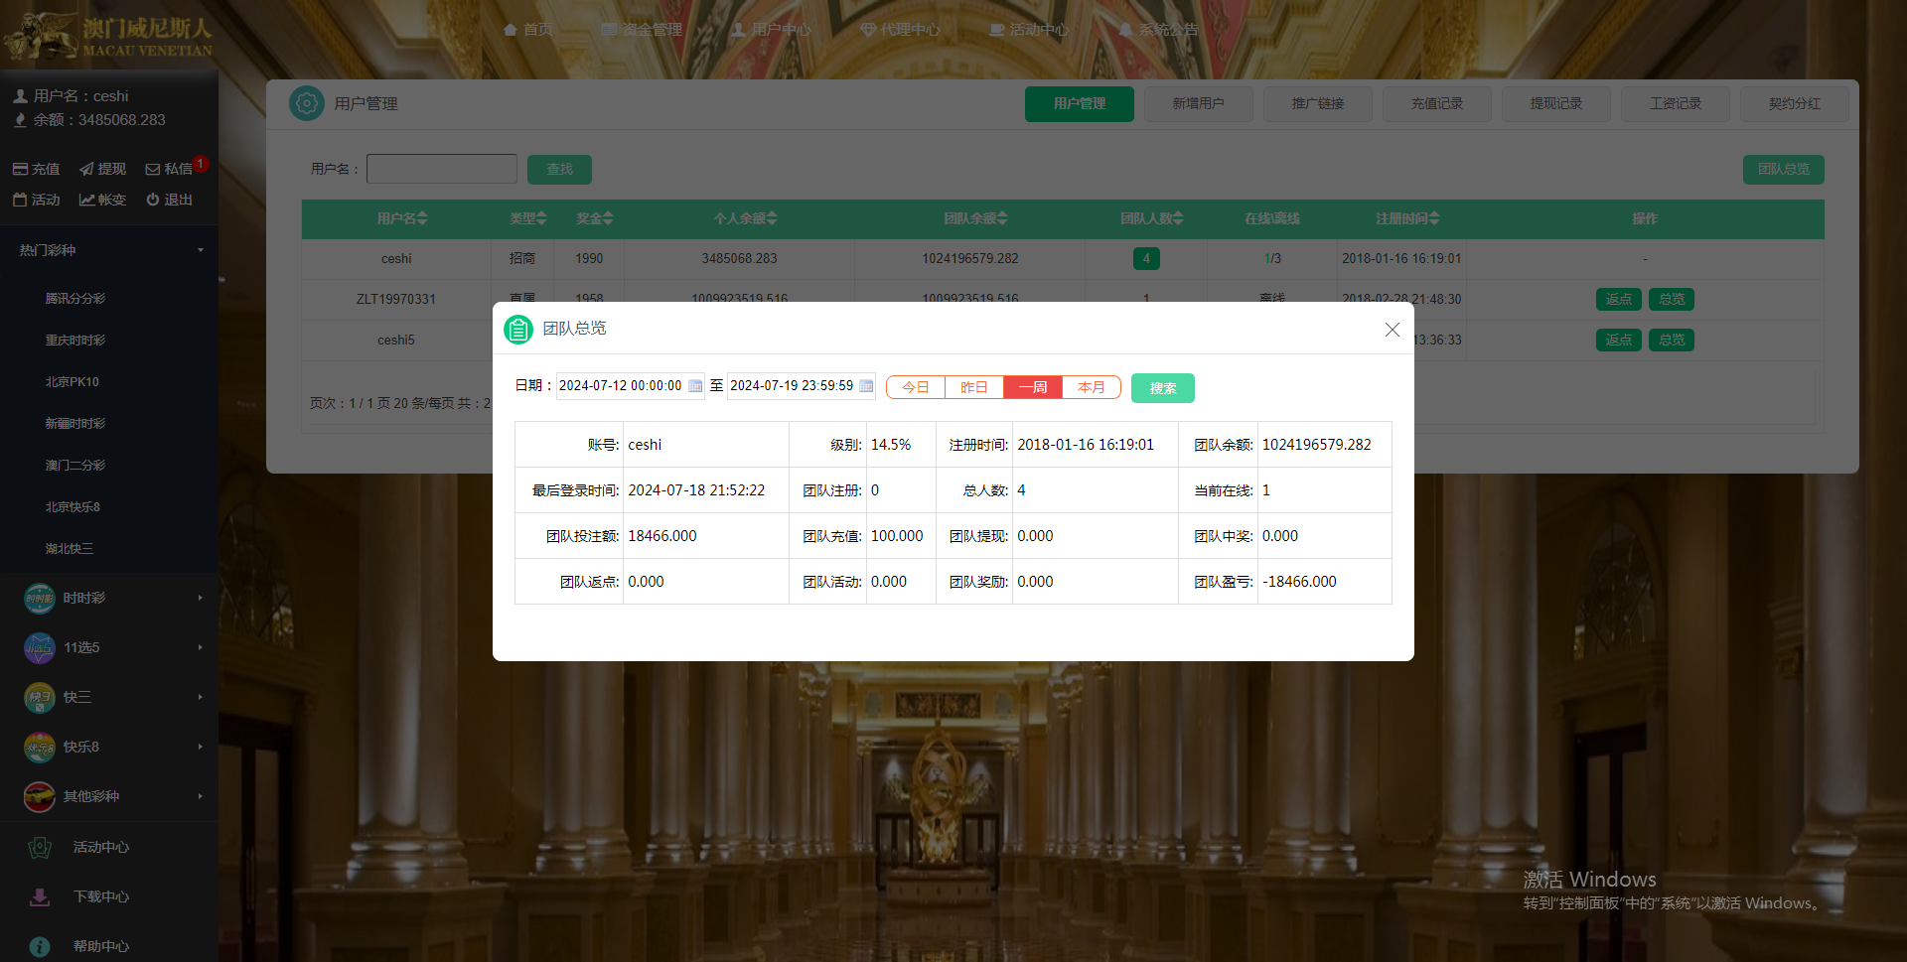The height and width of the screenshot is (962, 1907).
Task: Select the 昨日 date range option
Action: 973,387
